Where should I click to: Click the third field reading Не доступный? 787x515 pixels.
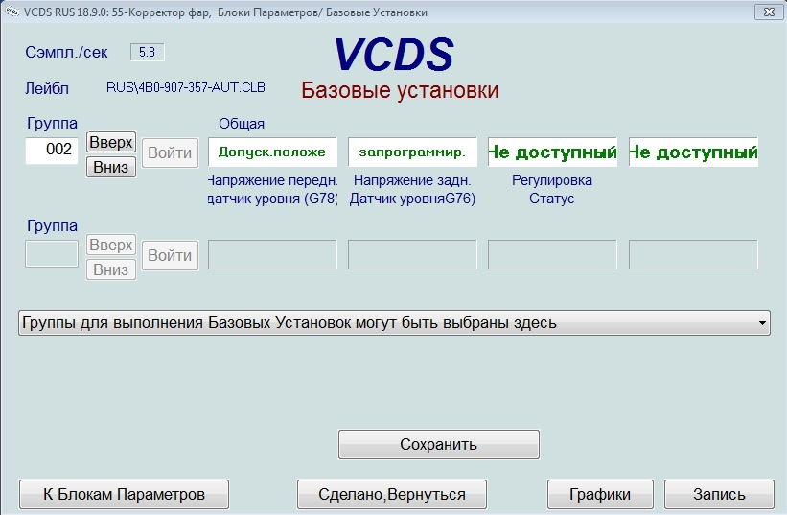[x=552, y=152]
